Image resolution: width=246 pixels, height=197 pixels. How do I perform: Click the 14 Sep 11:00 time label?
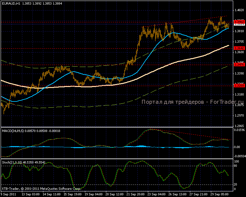51,194
